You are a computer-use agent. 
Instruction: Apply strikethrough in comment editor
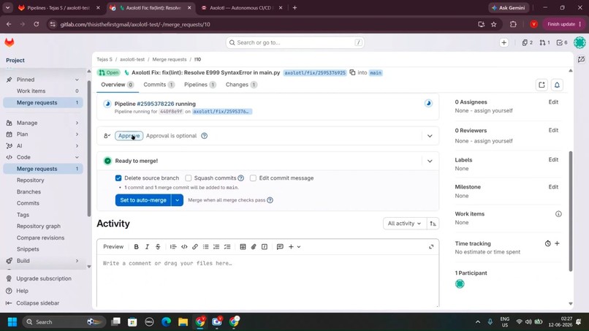[x=158, y=247]
